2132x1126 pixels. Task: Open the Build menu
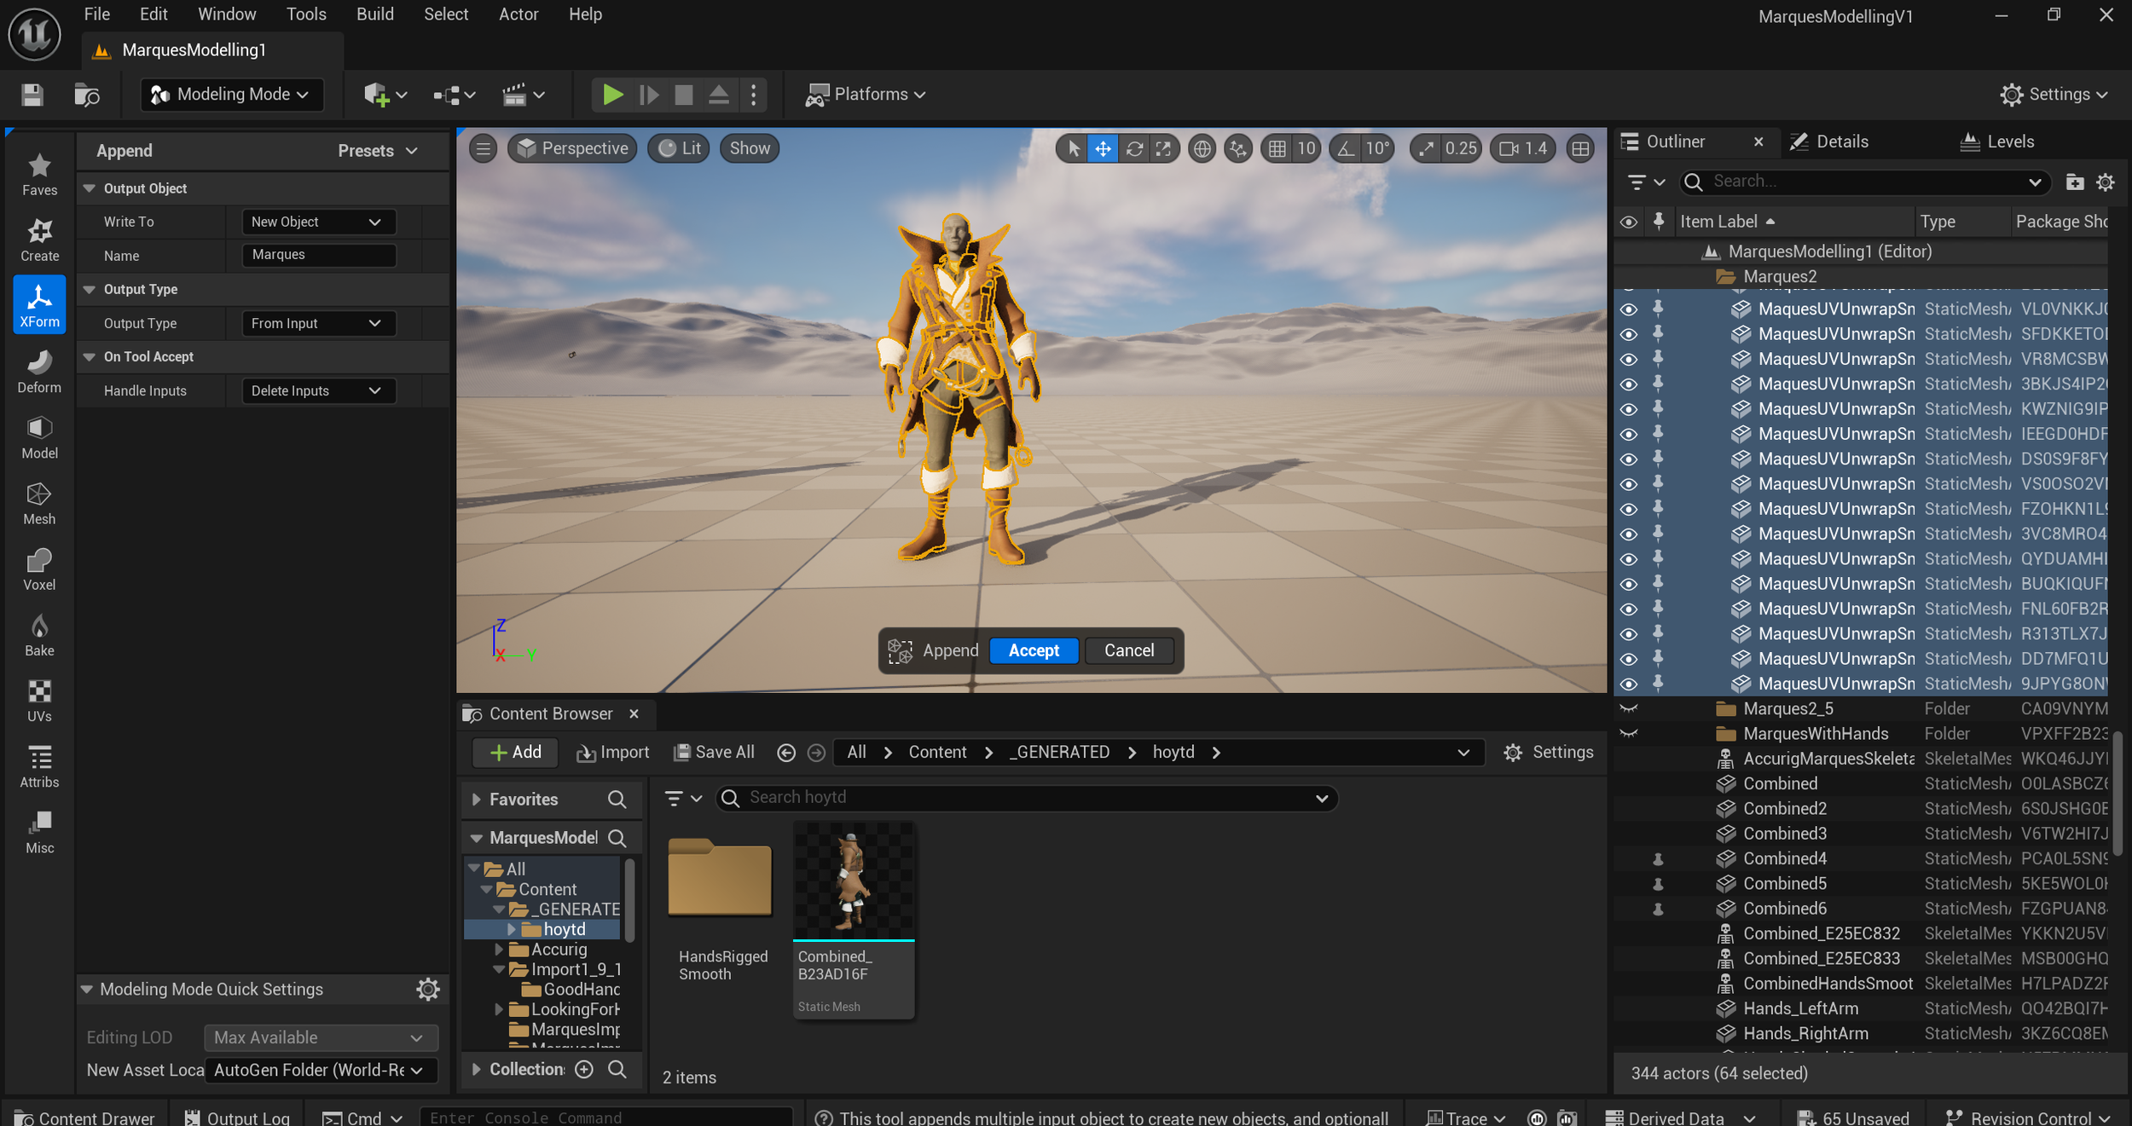(374, 14)
